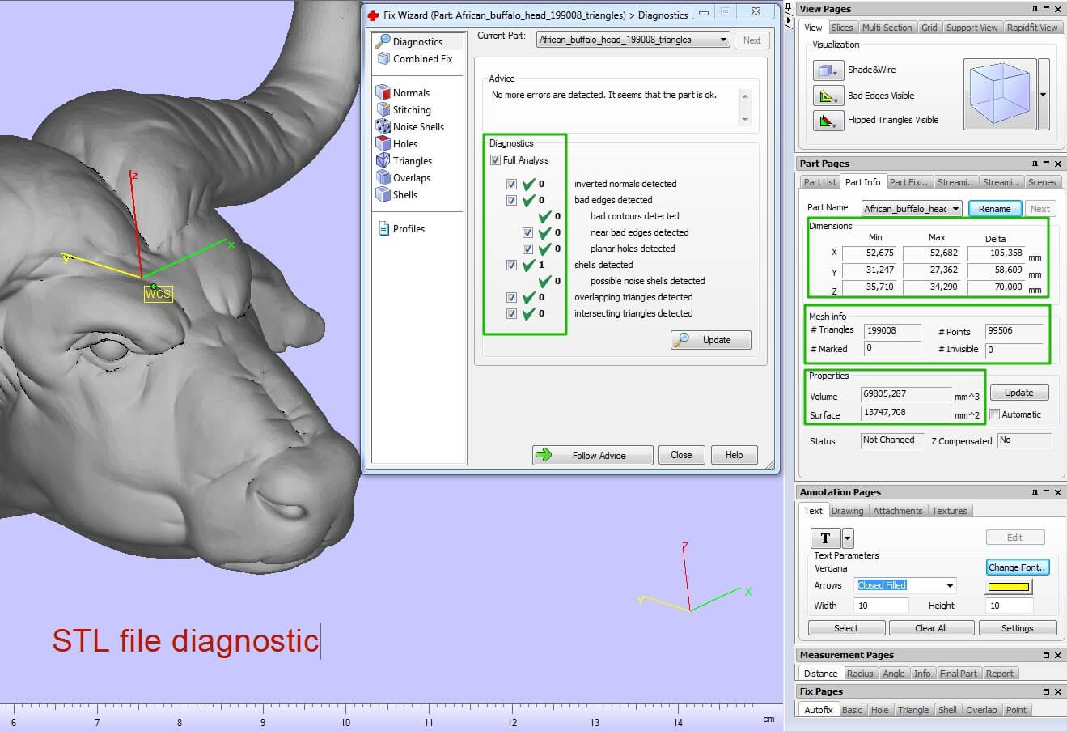Switch to the Part List tab
1067x731 pixels.
(x=819, y=182)
